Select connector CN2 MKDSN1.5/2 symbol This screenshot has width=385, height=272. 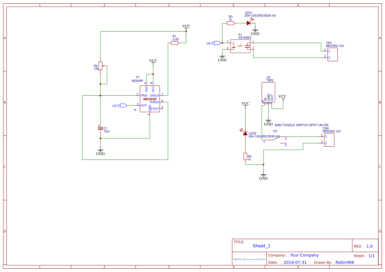[329, 140]
